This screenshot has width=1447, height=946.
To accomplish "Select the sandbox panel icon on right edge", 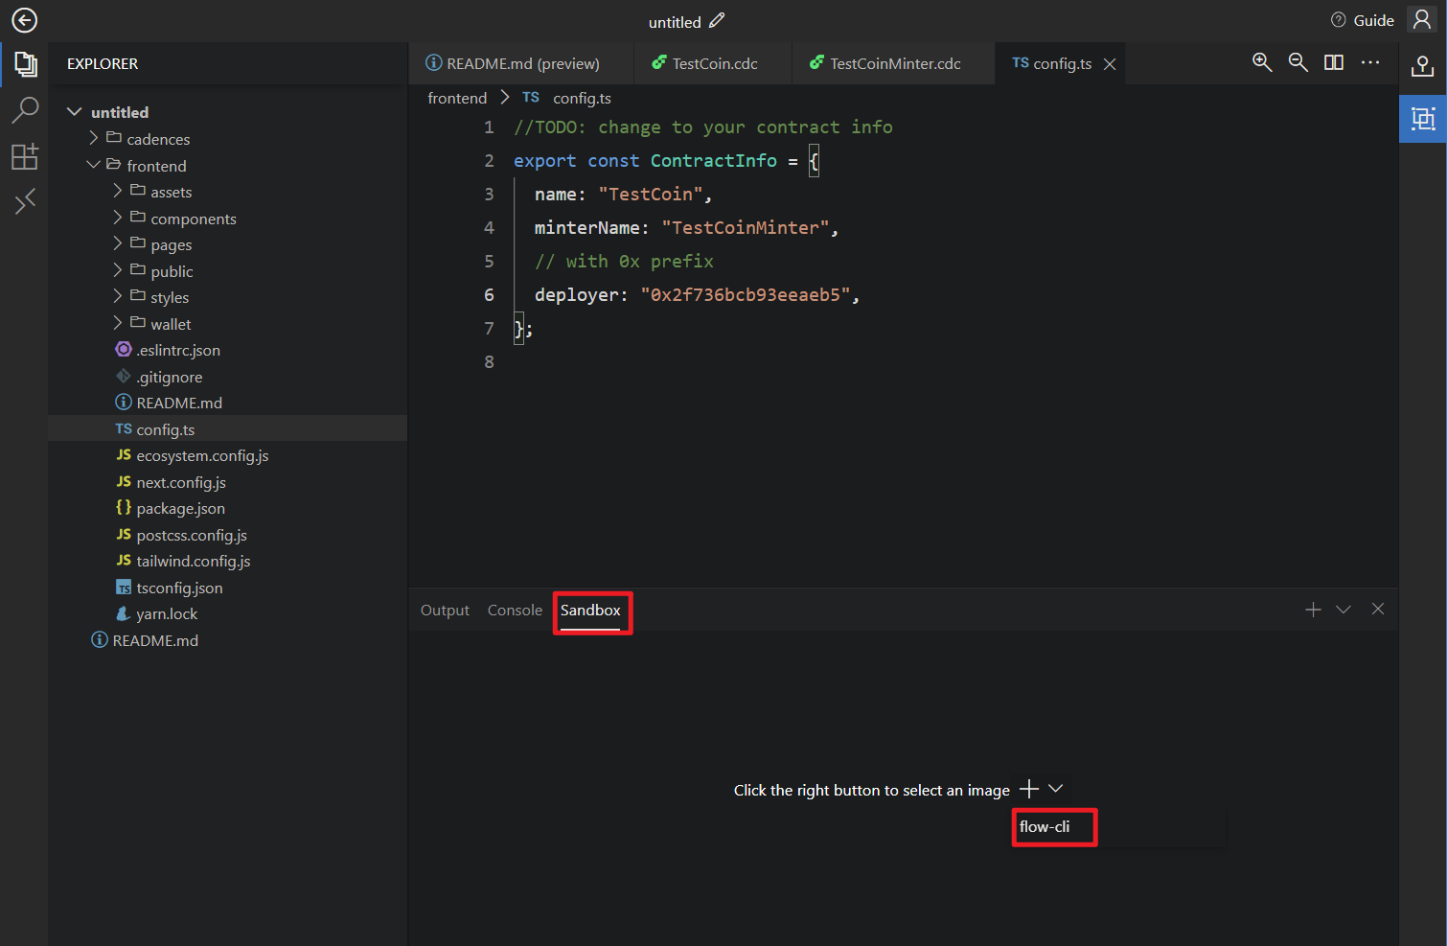I will click(1422, 119).
